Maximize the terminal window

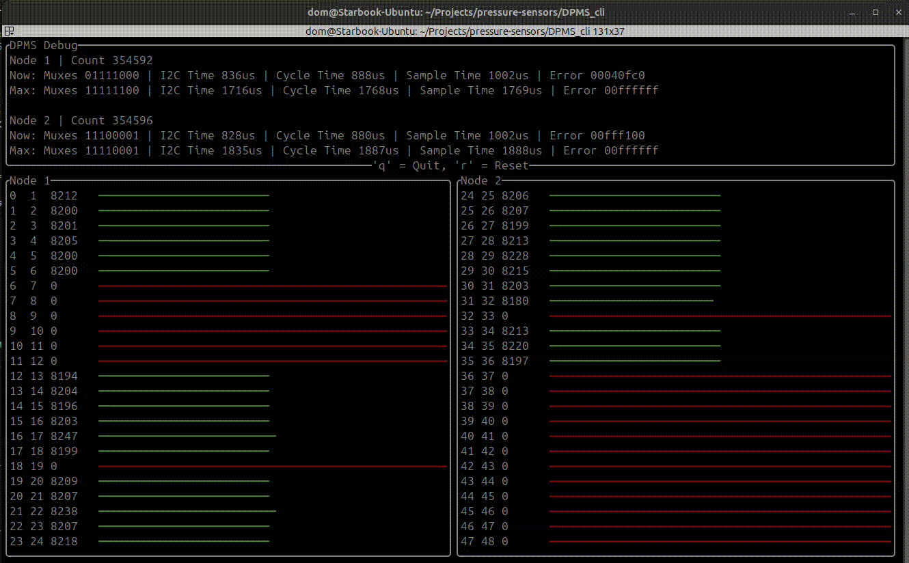[x=875, y=12]
